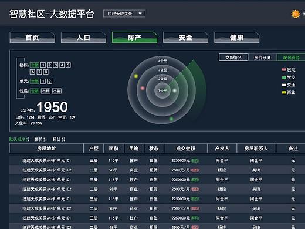The width and height of the screenshot is (305, 229).
Task: Click the 4公里 radar ring label
Action: click(x=162, y=61)
